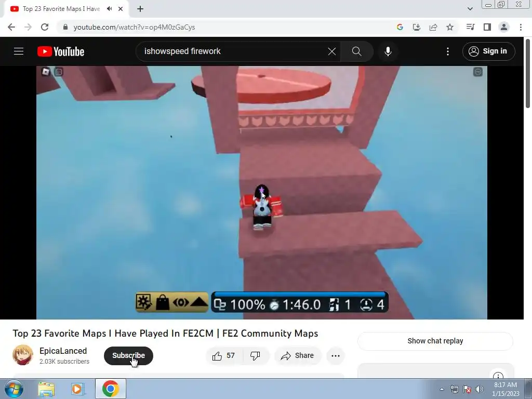Clear the search query with the X
Image resolution: width=532 pixels, height=399 pixels.
click(332, 51)
